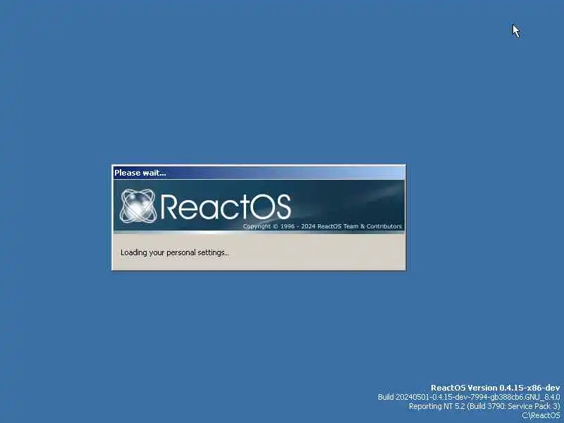Click the ReactOS globe logo icon

point(138,205)
